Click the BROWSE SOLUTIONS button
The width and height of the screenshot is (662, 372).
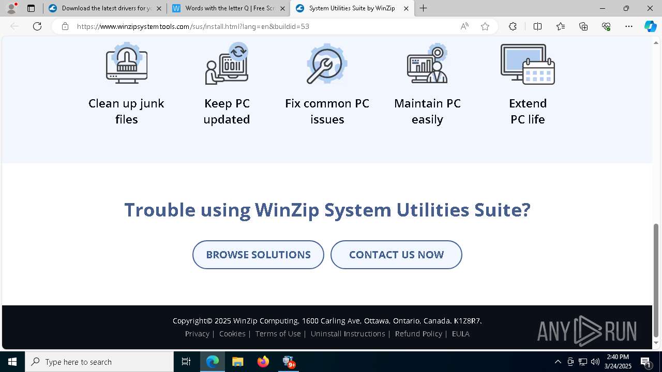[x=258, y=255]
